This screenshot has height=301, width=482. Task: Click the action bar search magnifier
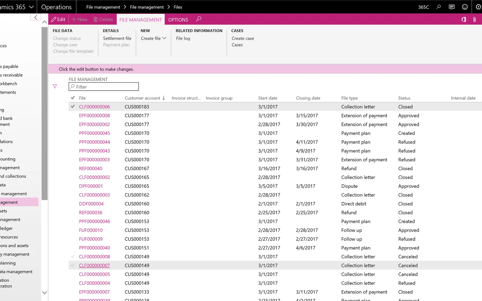click(x=198, y=19)
